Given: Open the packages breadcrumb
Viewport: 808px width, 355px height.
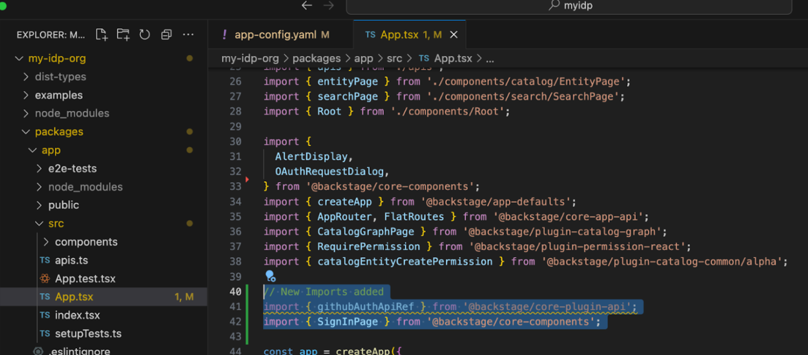Looking at the screenshot, I should point(317,58).
